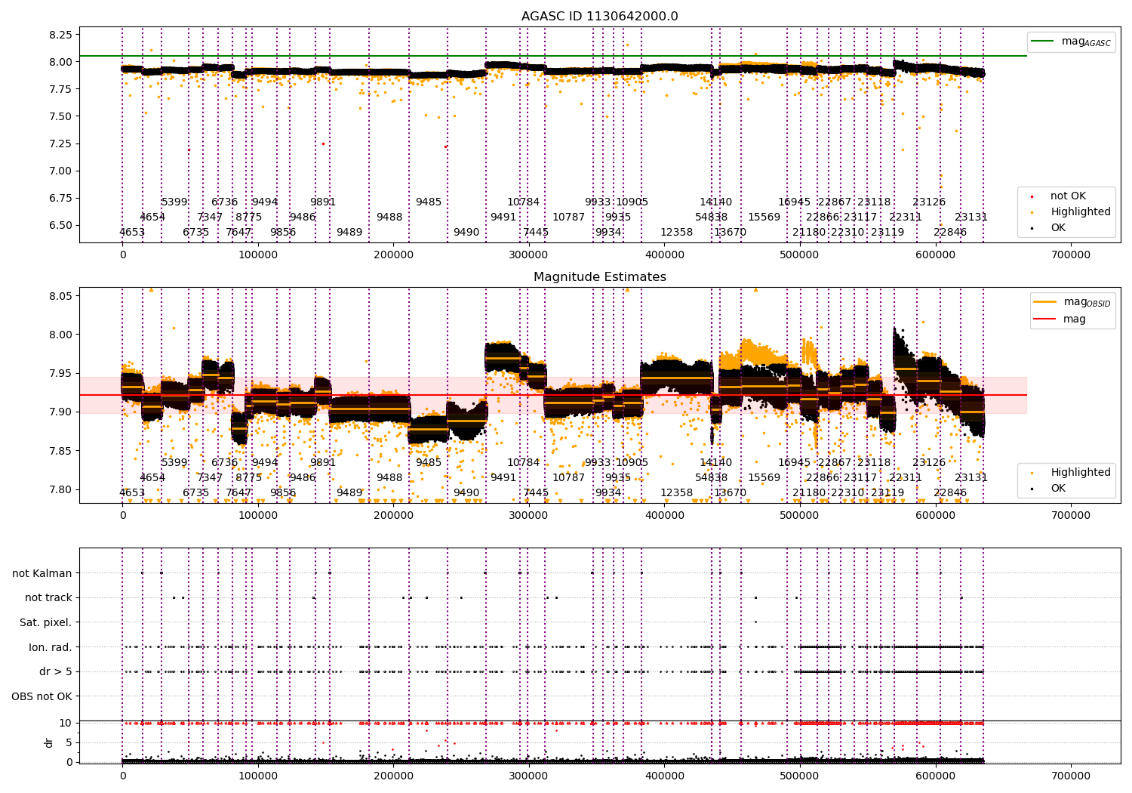Click 'OK' legend entry in Magnitude Estimates plot
This screenshot has width=1132, height=793.
click(x=1050, y=489)
